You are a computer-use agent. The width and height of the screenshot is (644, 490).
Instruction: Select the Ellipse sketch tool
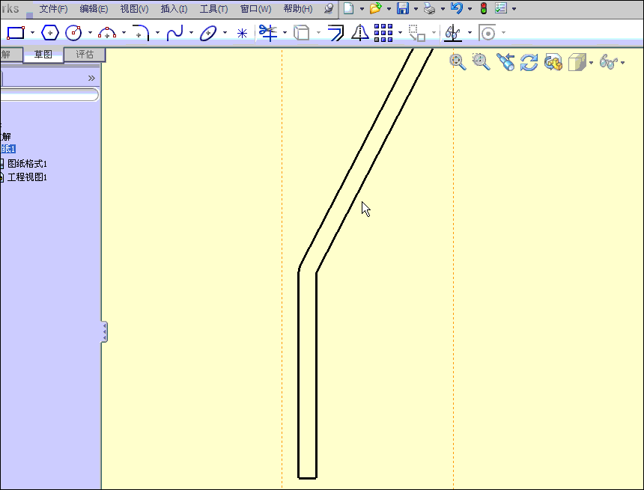click(x=208, y=33)
